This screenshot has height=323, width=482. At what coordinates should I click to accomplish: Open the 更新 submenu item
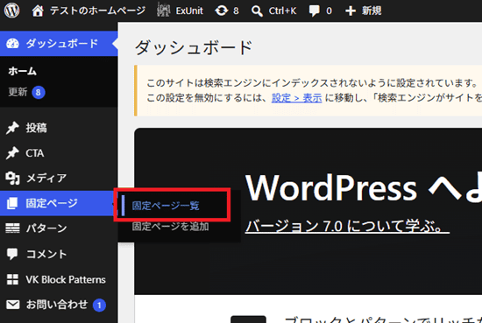pyautogui.click(x=18, y=92)
